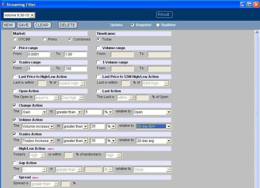This screenshot has width=260, height=188.
Task: Enable Last Price to High/Low Action
Action: coord(15,76)
